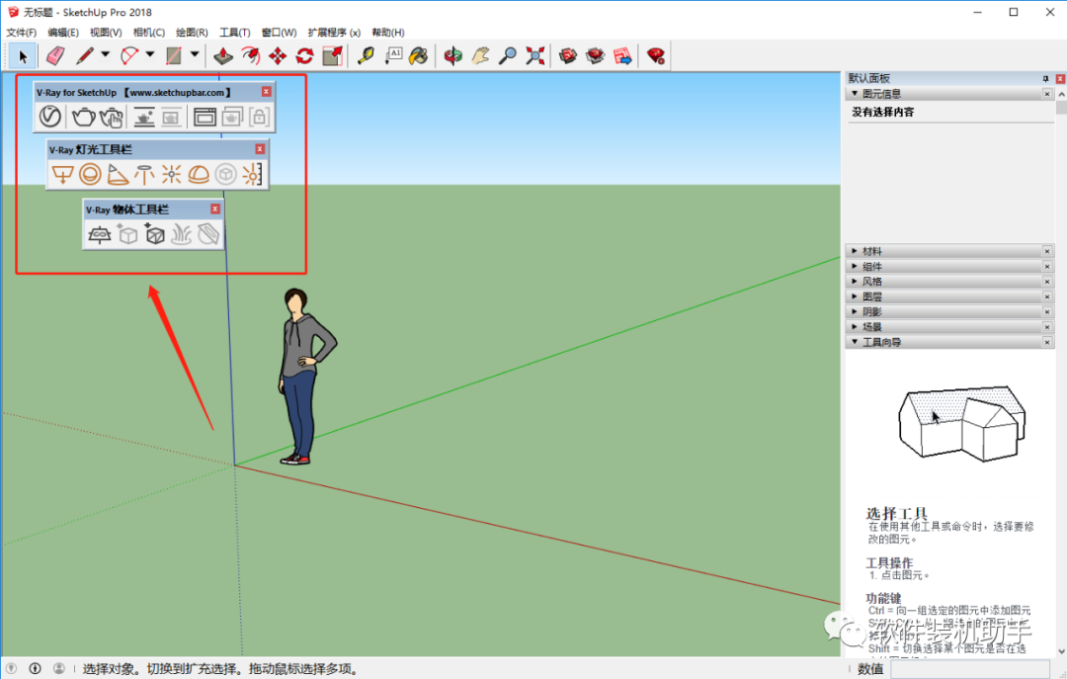This screenshot has height=679, width=1067.
Task: Open the 相机(C) menu
Action: [148, 32]
